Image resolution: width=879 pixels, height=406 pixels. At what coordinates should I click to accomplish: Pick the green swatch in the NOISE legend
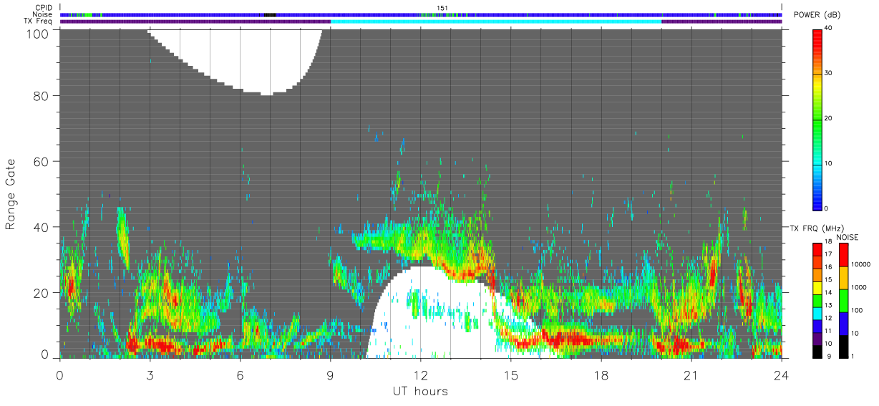click(842, 301)
